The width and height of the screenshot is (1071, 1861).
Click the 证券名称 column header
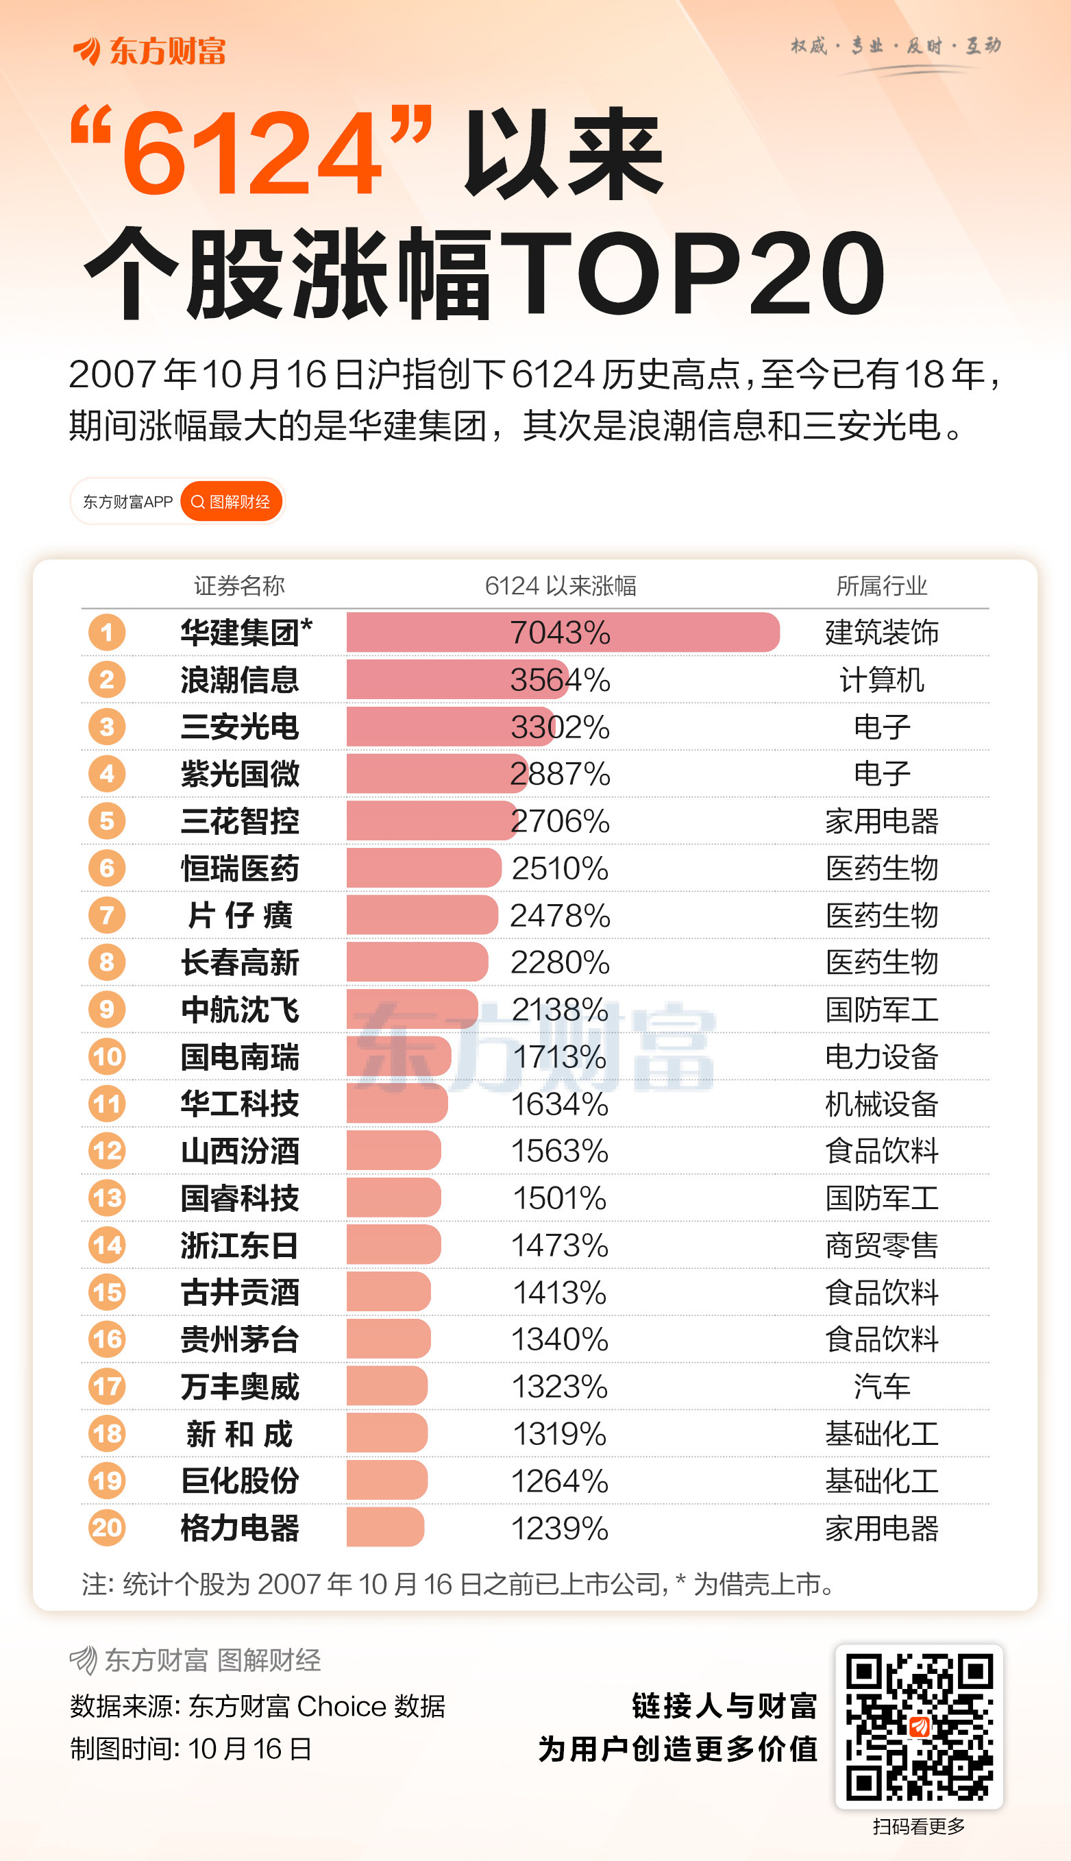239,585
